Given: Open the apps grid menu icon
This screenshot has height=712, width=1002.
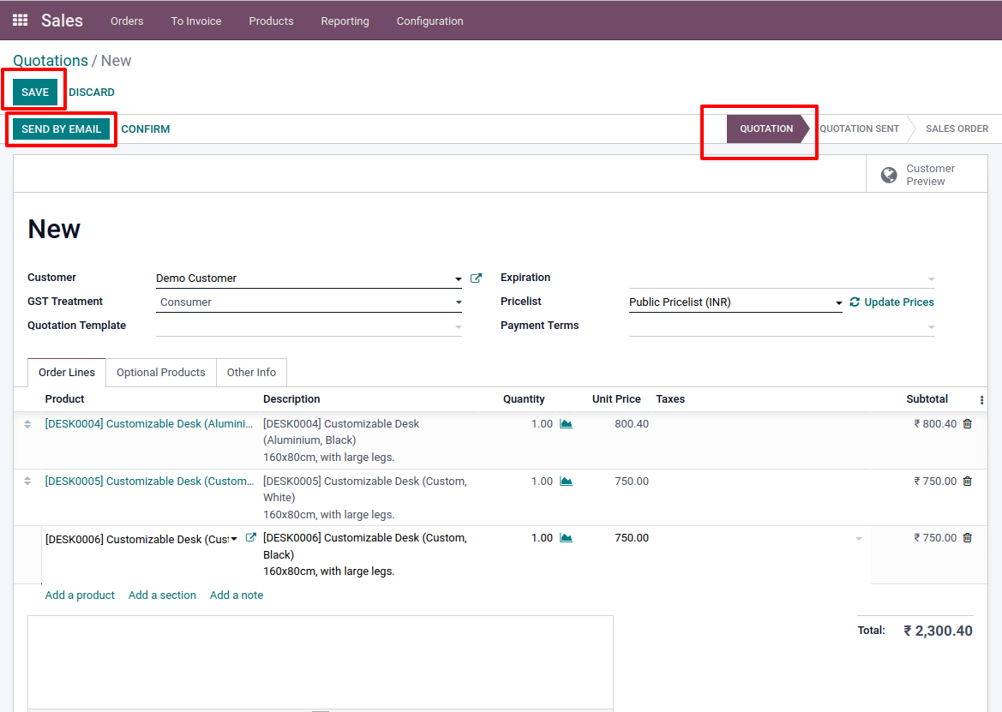Looking at the screenshot, I should (20, 21).
